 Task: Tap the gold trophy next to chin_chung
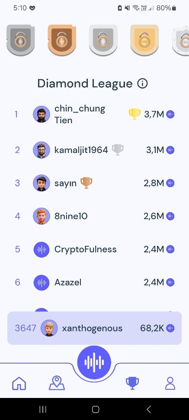135,114
